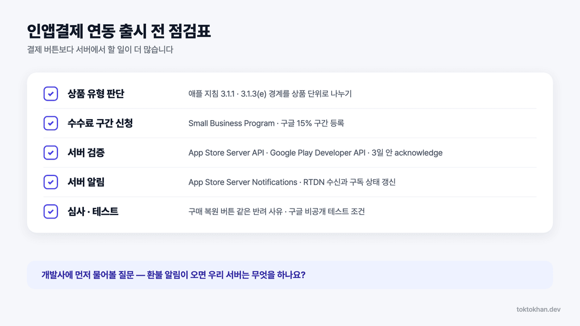Select the label 상품 유형 판단

(96, 94)
